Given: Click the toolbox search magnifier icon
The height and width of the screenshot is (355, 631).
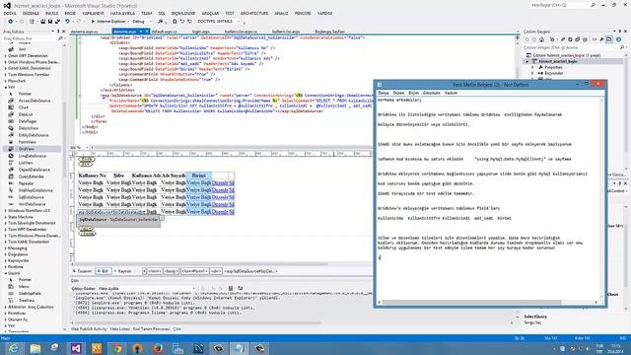Looking at the screenshot, I should pyautogui.click(x=60, y=38).
